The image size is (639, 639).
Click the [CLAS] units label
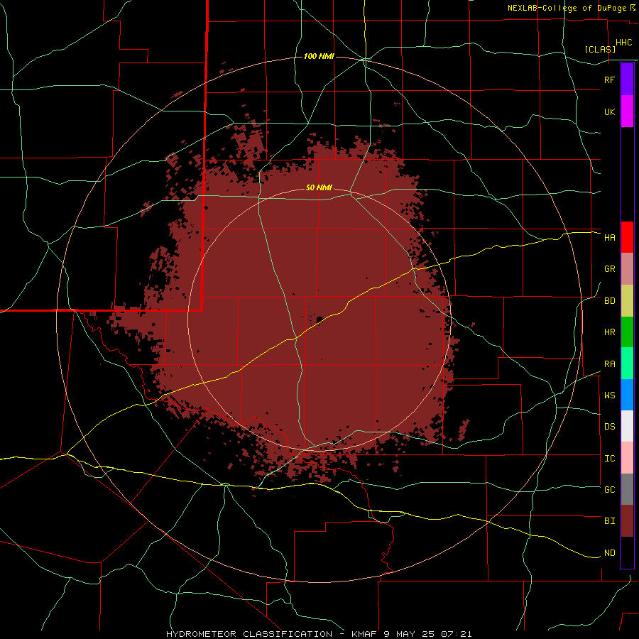point(600,49)
